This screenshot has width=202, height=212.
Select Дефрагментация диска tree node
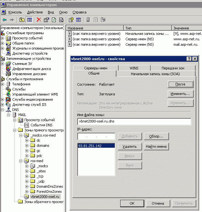click(31, 69)
